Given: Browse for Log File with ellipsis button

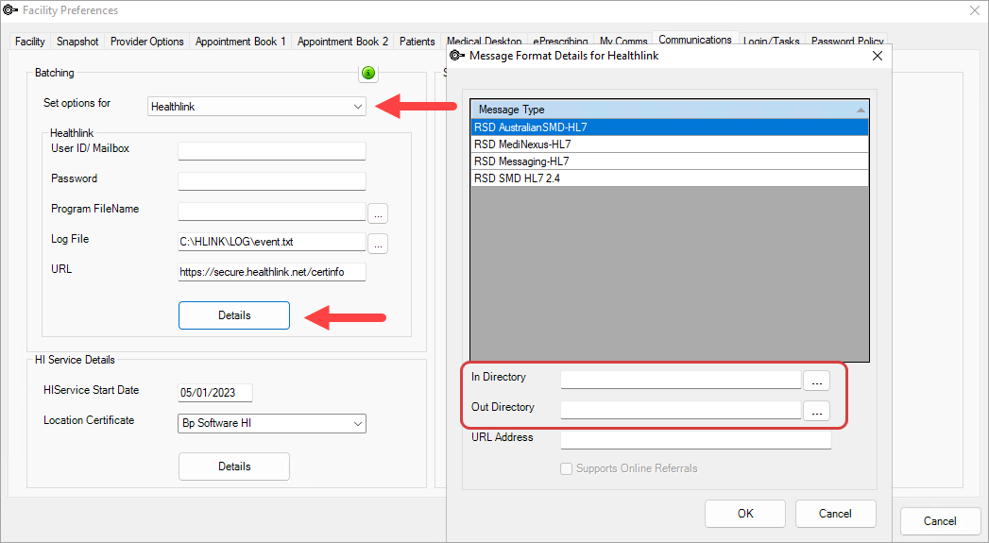Looking at the screenshot, I should [377, 244].
